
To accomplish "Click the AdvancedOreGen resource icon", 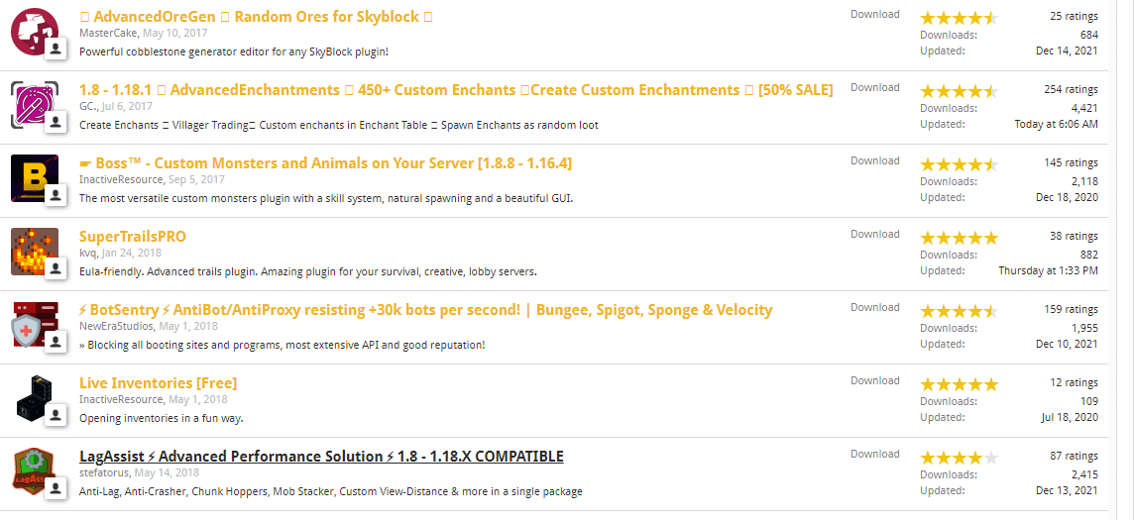I will click(x=34, y=32).
